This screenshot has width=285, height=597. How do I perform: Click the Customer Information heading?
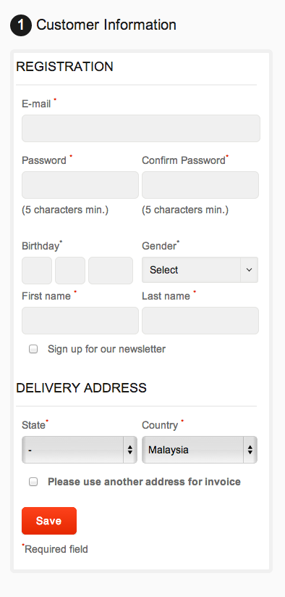(x=106, y=25)
